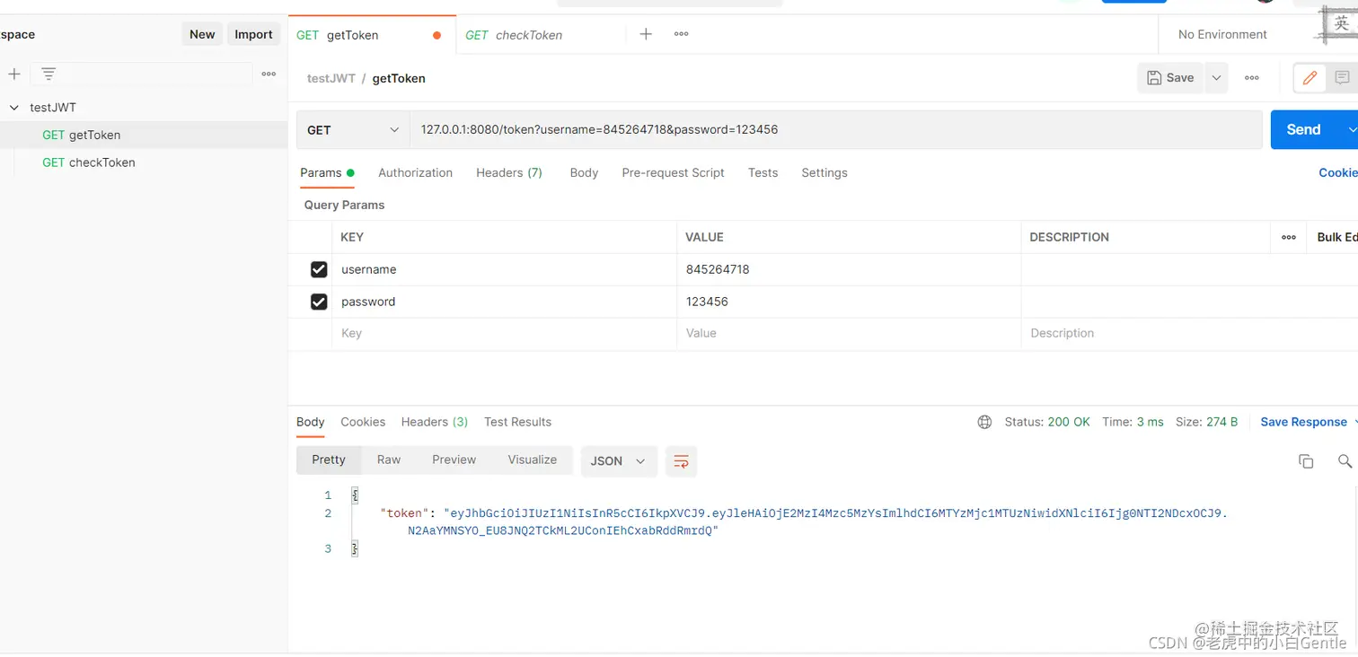Add a new request tab
The image size is (1358, 657).
pos(646,34)
